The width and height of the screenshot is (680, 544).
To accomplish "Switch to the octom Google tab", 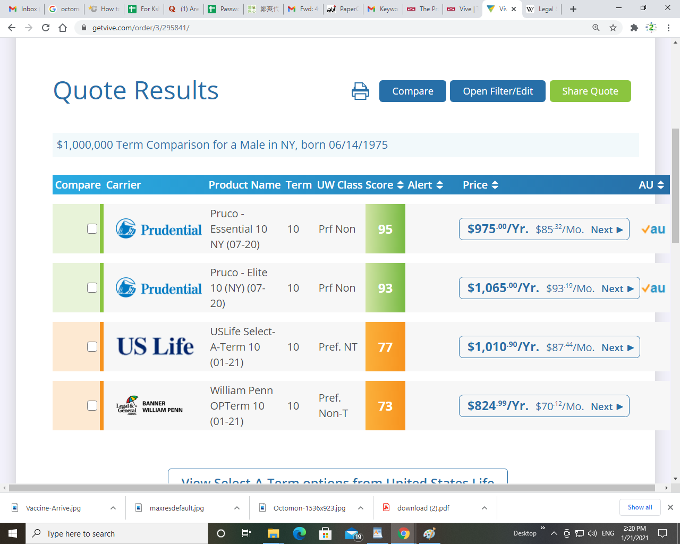I will pyautogui.click(x=64, y=9).
